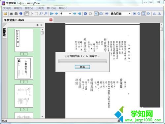The height and width of the screenshot is (124, 165).
Task: Rotate the page right
Action: pos(159,14)
